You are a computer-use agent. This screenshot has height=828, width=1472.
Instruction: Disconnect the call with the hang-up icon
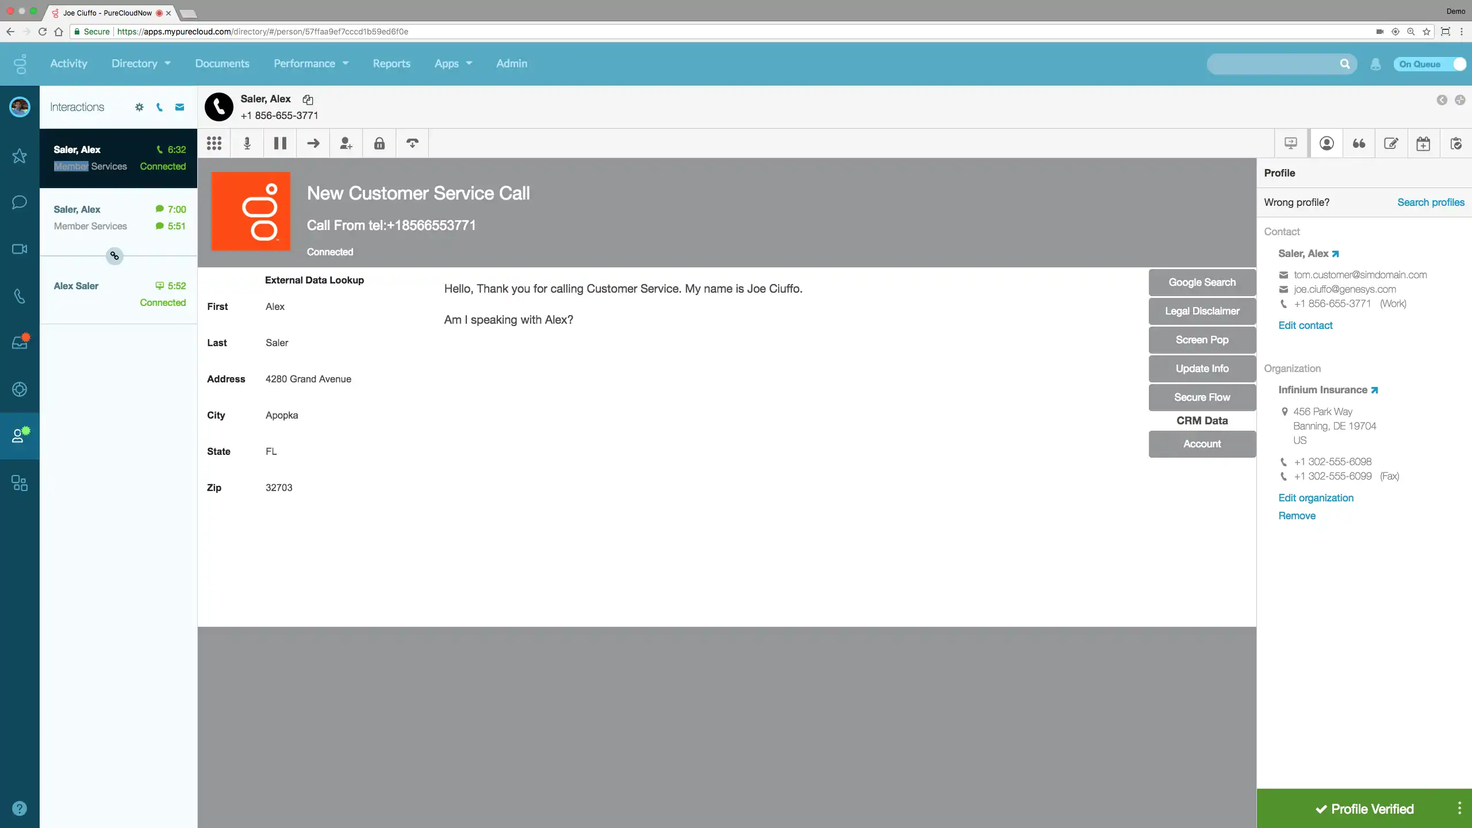[x=412, y=143]
